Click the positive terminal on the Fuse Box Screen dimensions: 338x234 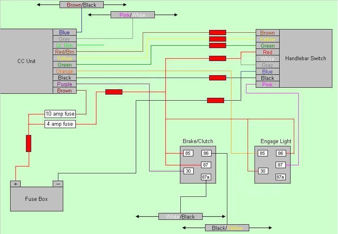pyautogui.click(x=15, y=184)
